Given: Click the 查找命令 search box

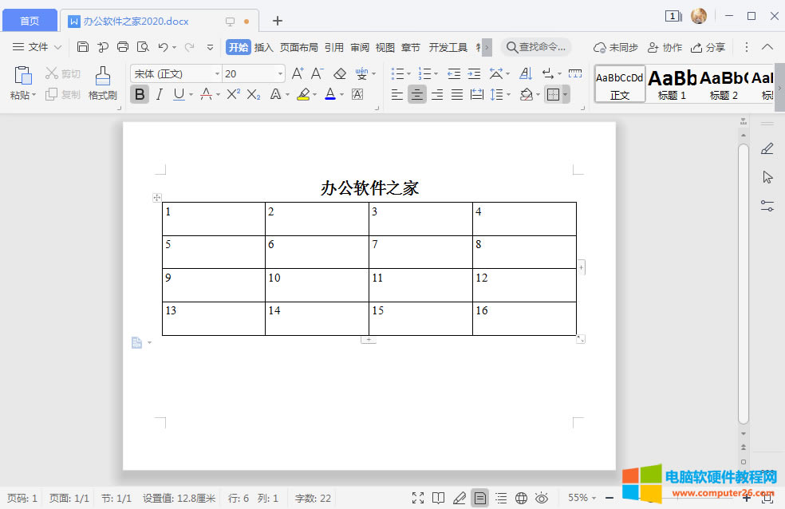Looking at the screenshot, I should coord(536,47).
